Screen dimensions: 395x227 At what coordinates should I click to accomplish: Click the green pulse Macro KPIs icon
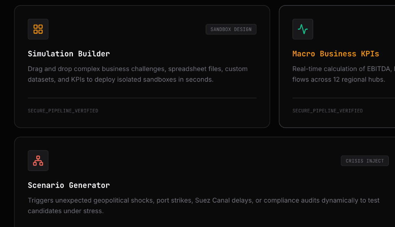click(x=302, y=29)
